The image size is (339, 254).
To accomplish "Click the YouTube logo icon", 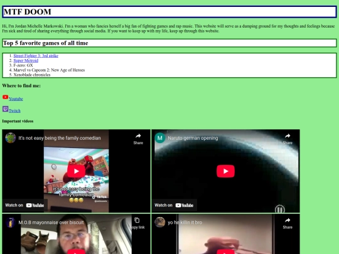I will click(6, 97).
